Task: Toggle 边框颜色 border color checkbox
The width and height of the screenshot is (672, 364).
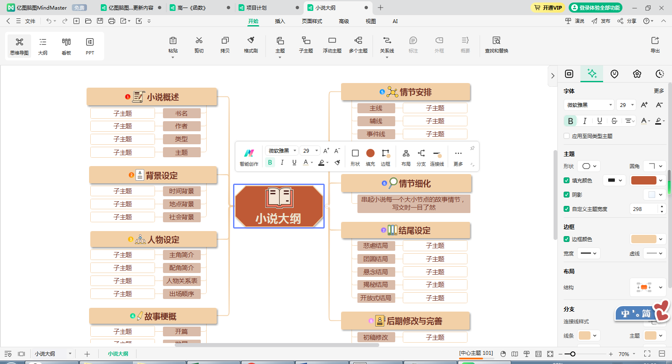Action: click(567, 239)
